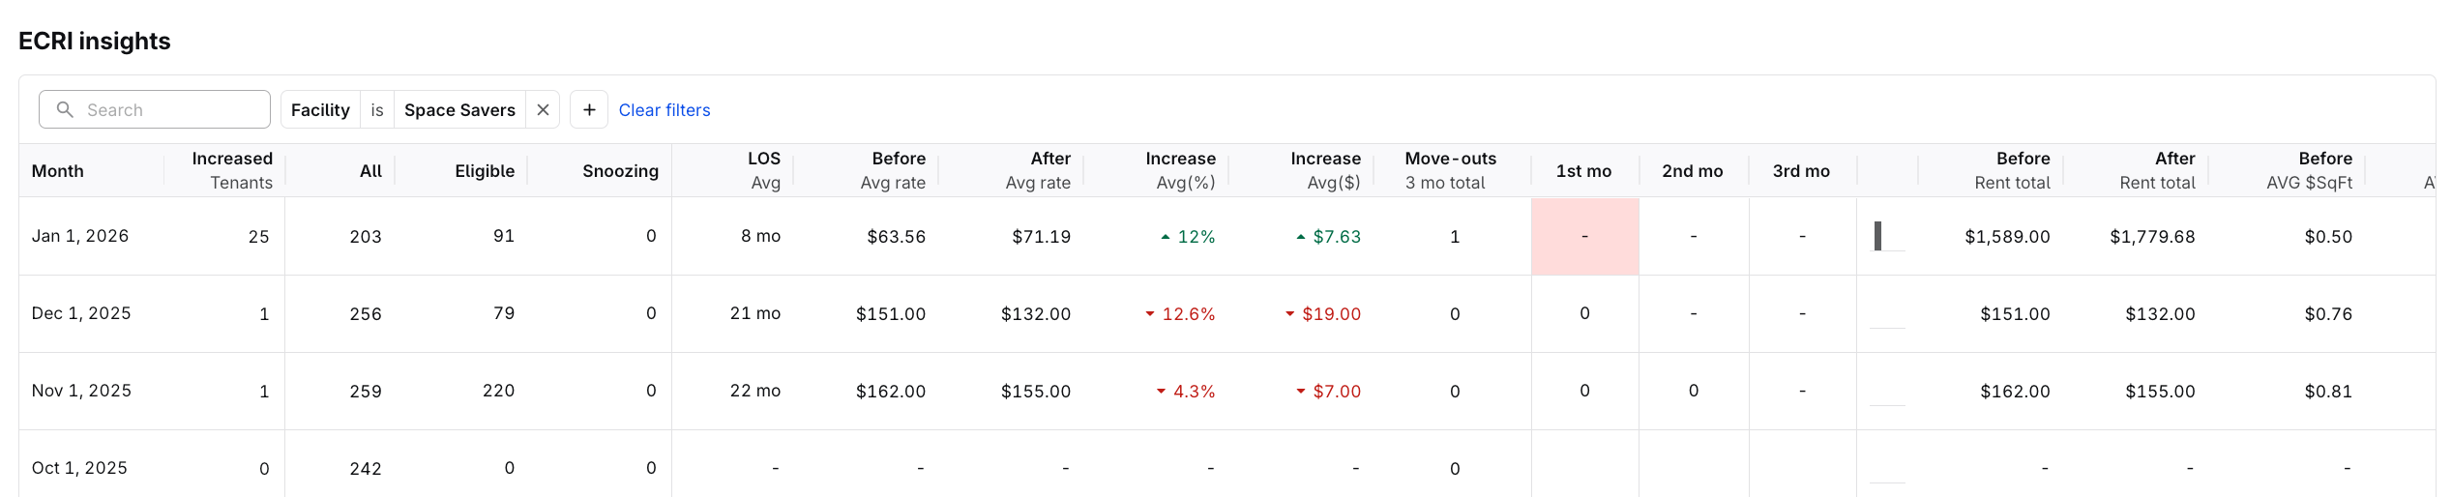Click the Eligible column header
The width and height of the screenshot is (2452, 497).
click(x=484, y=170)
